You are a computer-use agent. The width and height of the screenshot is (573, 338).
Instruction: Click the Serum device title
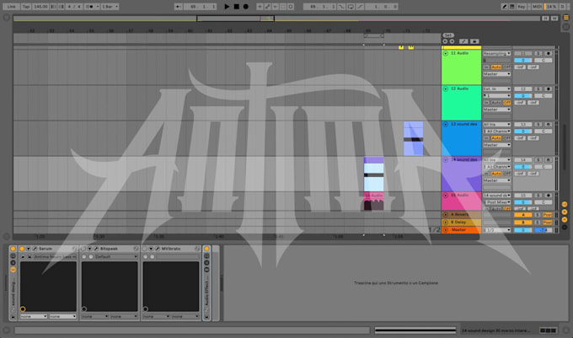pyautogui.click(x=46, y=249)
